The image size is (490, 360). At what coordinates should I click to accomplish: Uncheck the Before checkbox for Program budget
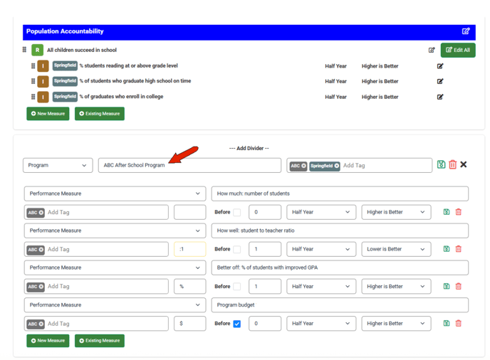click(x=237, y=324)
